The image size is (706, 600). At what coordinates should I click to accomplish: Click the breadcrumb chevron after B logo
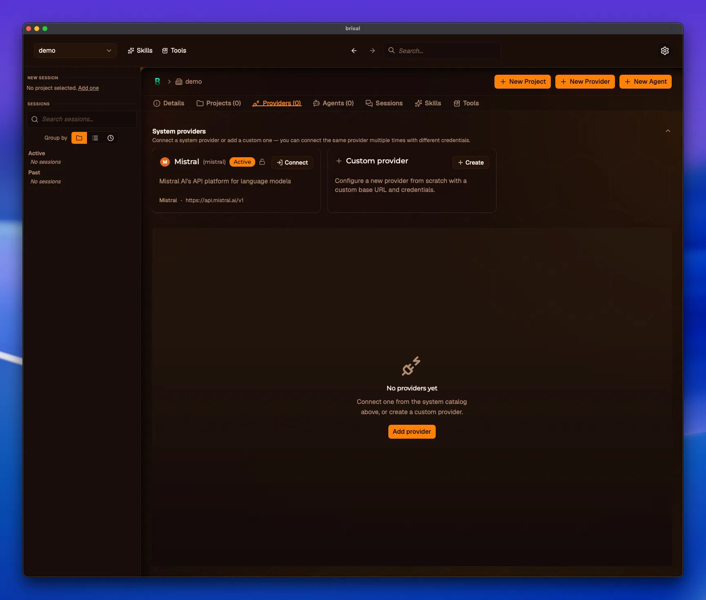point(169,82)
